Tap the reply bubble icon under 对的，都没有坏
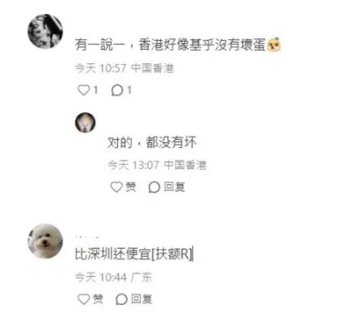347x316 pixels. 154,187
